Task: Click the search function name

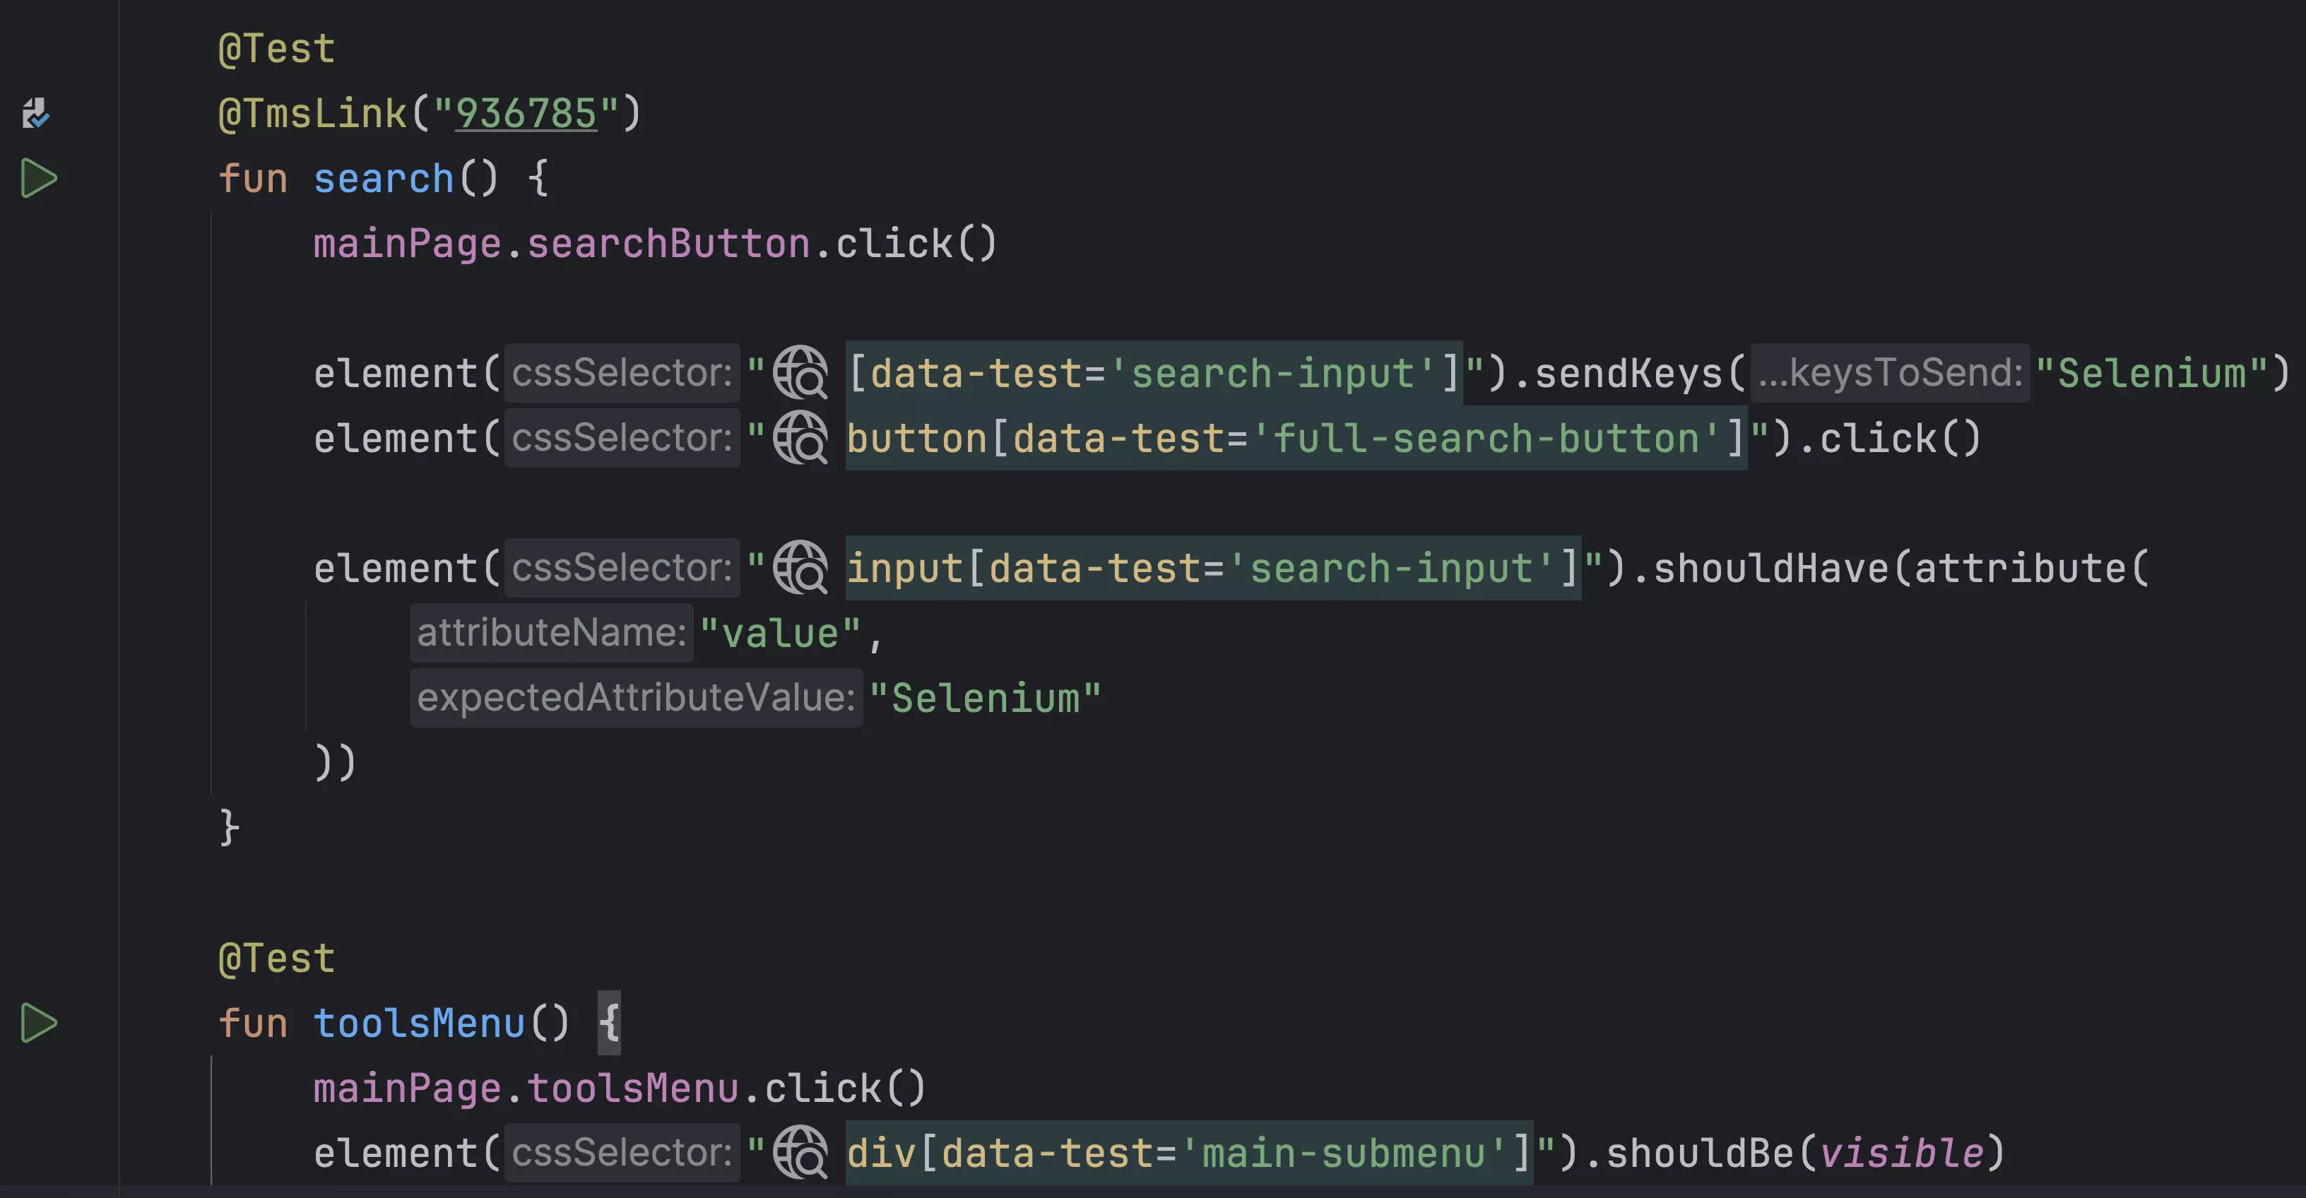Action: point(384,179)
